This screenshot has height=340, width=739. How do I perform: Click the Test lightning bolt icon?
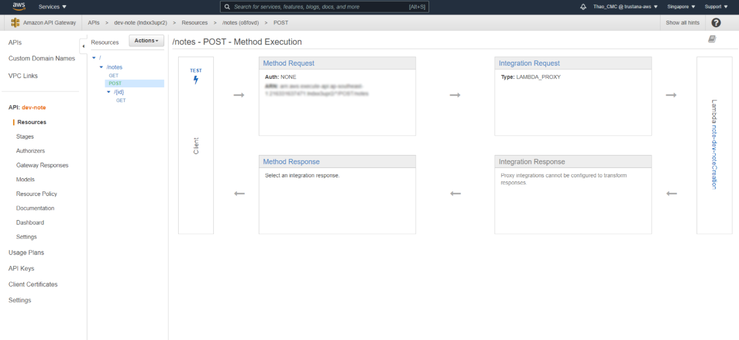click(x=196, y=80)
